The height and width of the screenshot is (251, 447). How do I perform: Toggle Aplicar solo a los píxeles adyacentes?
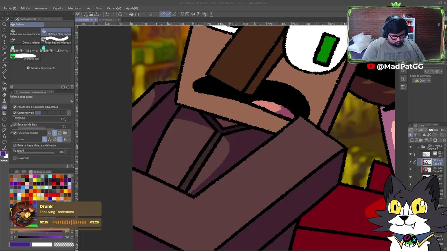(x=15, y=107)
